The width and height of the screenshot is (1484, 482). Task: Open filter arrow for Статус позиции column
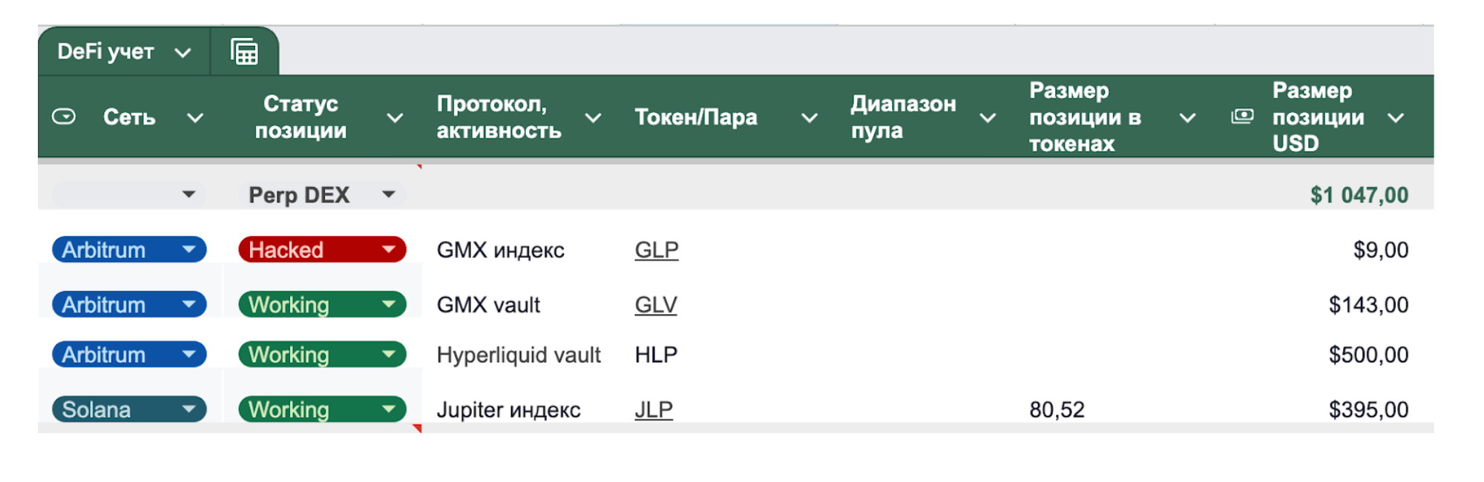(x=395, y=118)
